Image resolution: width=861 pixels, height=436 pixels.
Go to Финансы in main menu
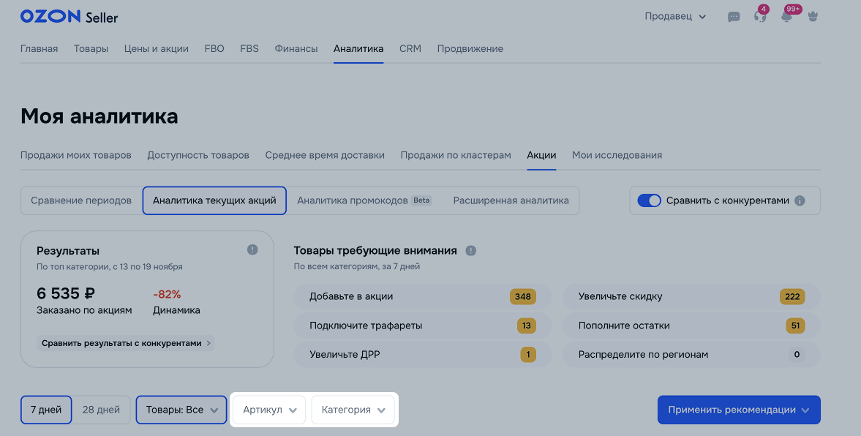296,49
